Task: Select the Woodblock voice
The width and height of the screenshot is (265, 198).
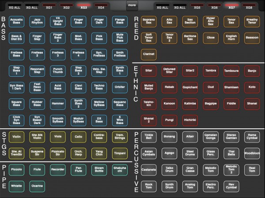Action: pyautogui.click(x=252, y=153)
